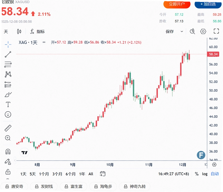The image size is (223, 192).
Task: Open the 16:49:27 (UTC+8) timezone menu
Action: 173,174
